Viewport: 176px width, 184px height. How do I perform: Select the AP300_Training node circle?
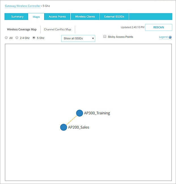pos(79,113)
